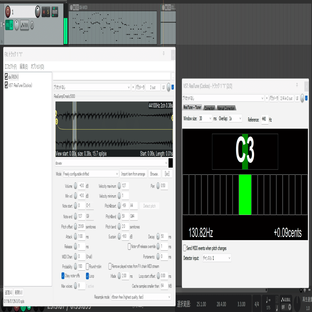Click the Sustain knob
Viewport: 312px width, 312px height.
(119, 236)
